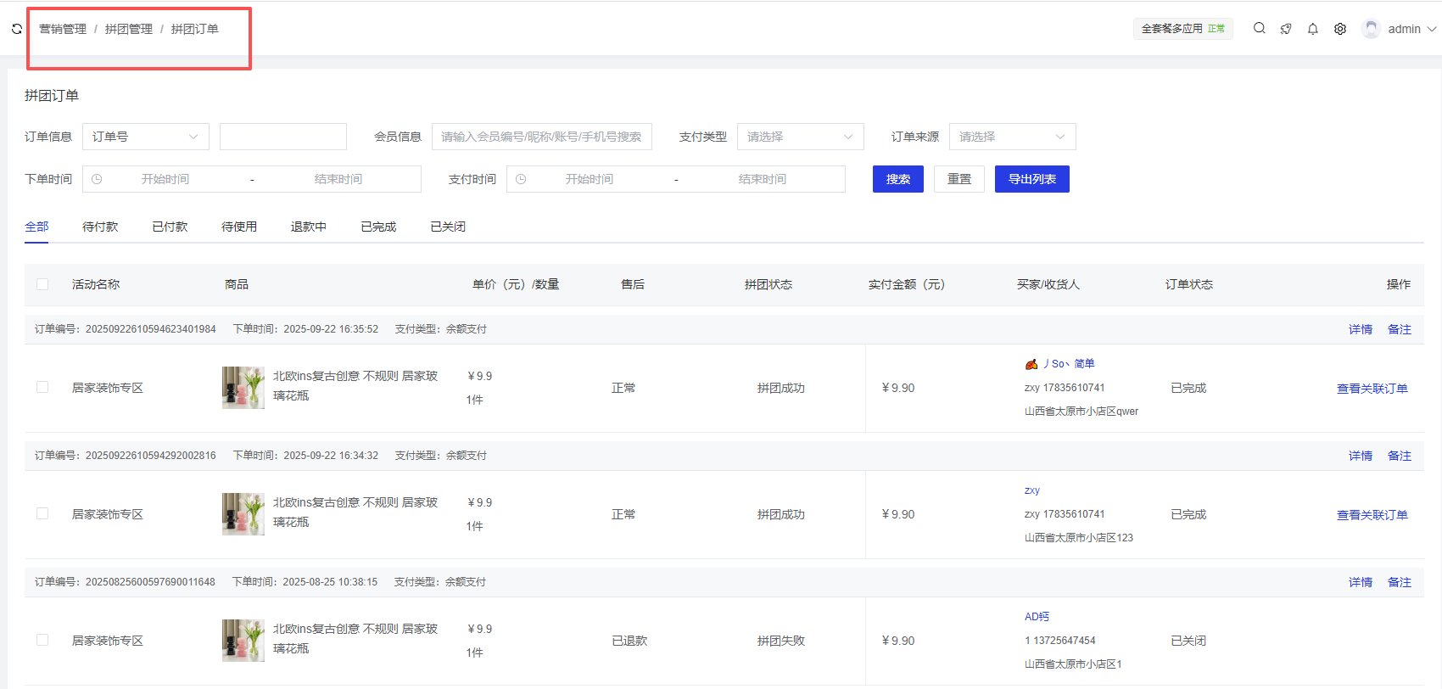Click the first order's vase product thumbnail
This screenshot has height=689, width=1442.
[x=243, y=388]
